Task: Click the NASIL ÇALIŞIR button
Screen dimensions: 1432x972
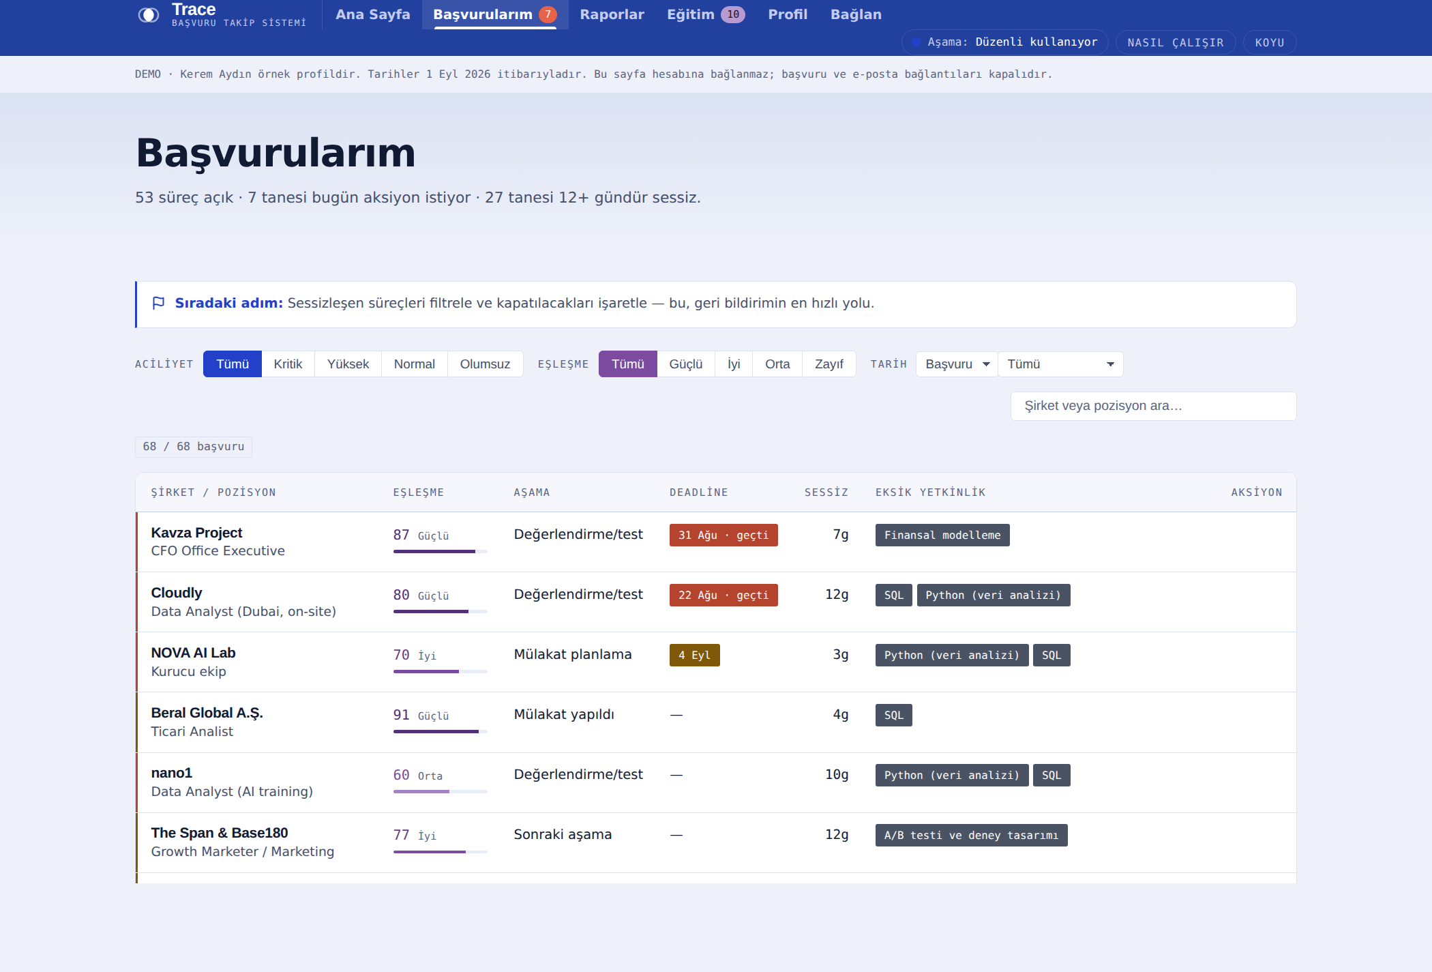Action: 1176,42
